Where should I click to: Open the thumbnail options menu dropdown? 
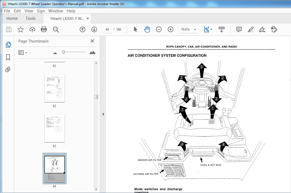click(23, 53)
